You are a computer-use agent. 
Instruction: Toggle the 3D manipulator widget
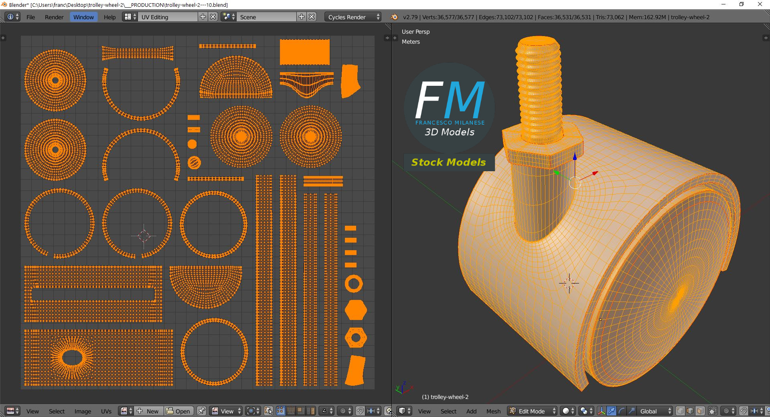[x=601, y=411]
